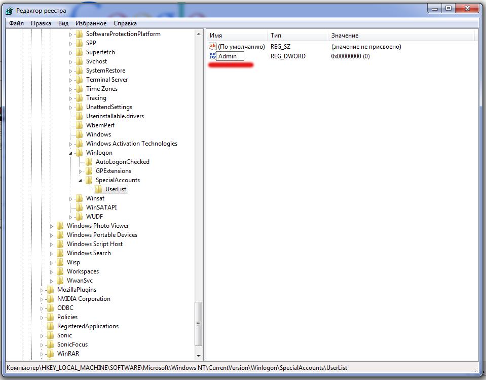Click the Winlogon folder icon

tap(80, 153)
